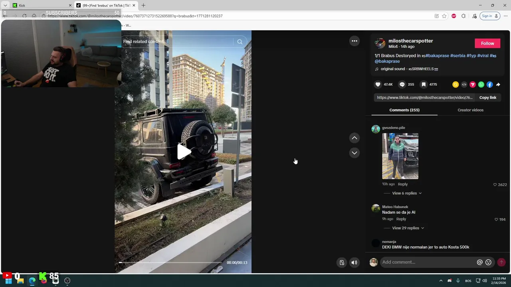Image resolution: width=511 pixels, height=287 pixels.
Task: Open more share options arrow
Action: coord(498,85)
